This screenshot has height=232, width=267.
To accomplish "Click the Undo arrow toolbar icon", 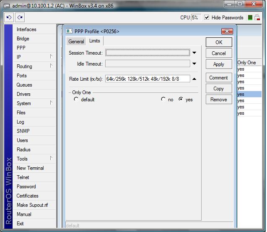I will pos(9,17).
